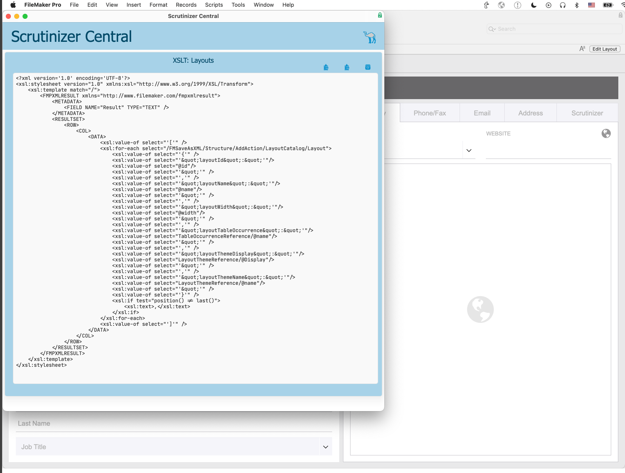The image size is (625, 473).
Task: Click the green lock icon in Scrutinizer title bar
Action: [x=380, y=15]
